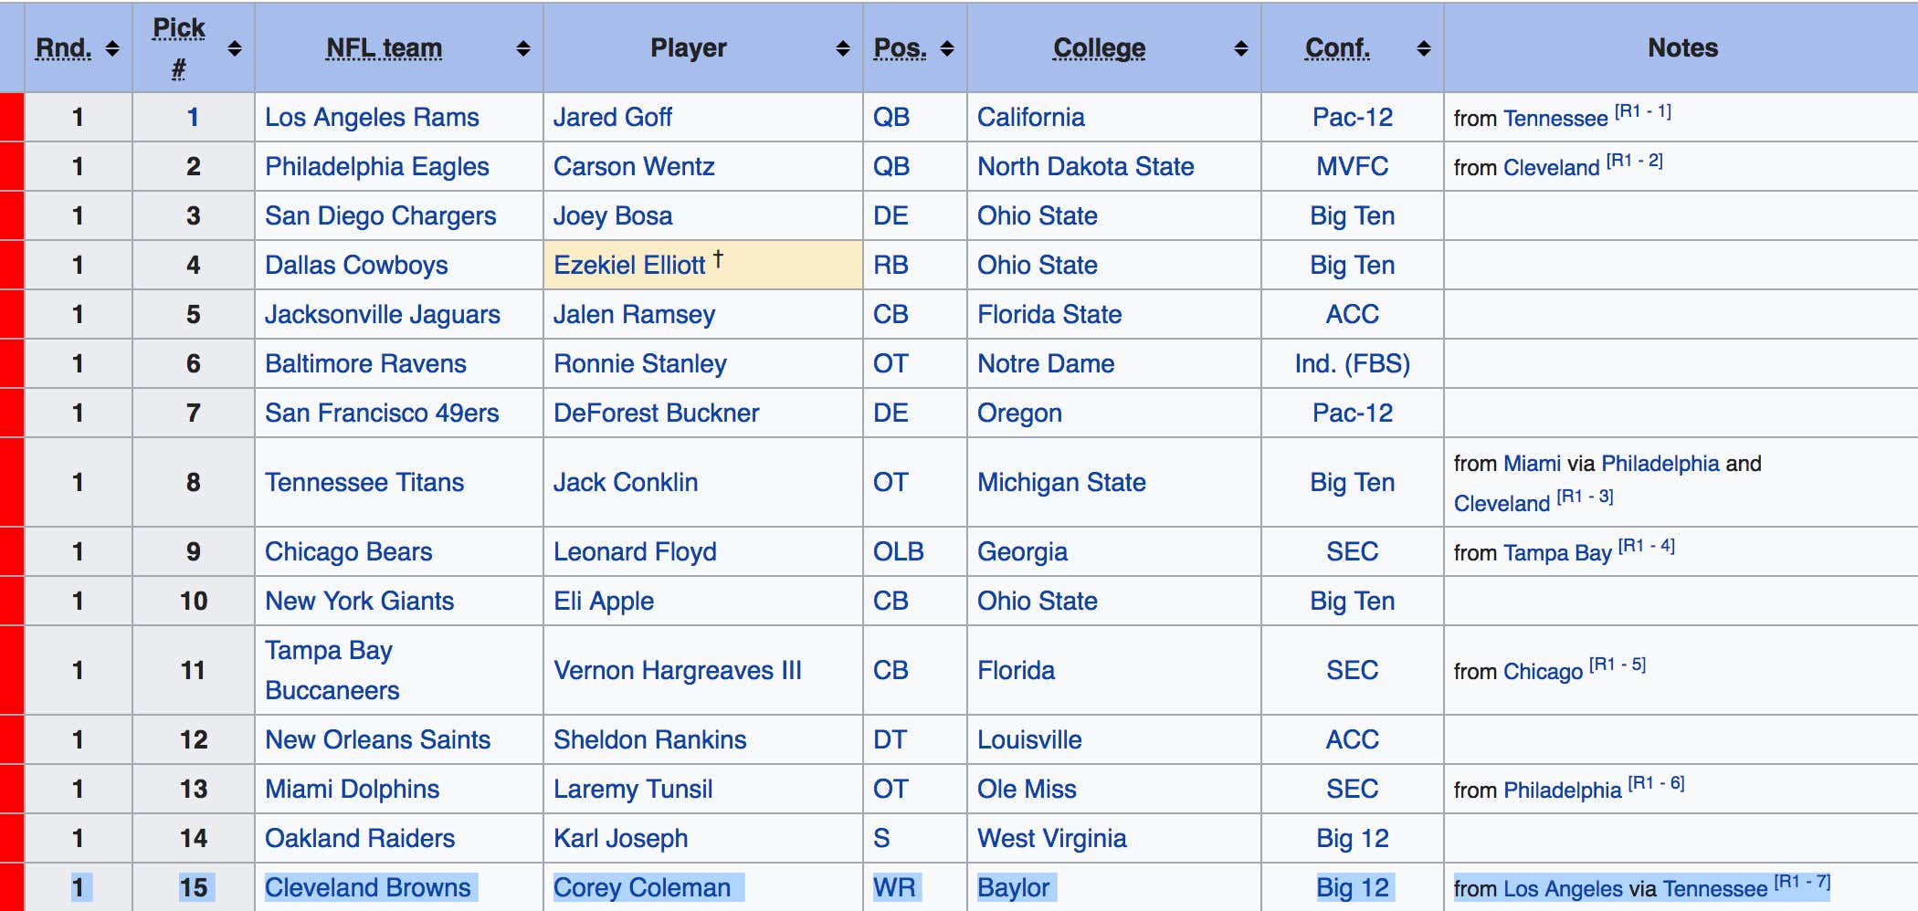Open the Los Angeles Rams link
The height and width of the screenshot is (911, 1918).
pyautogui.click(x=372, y=117)
